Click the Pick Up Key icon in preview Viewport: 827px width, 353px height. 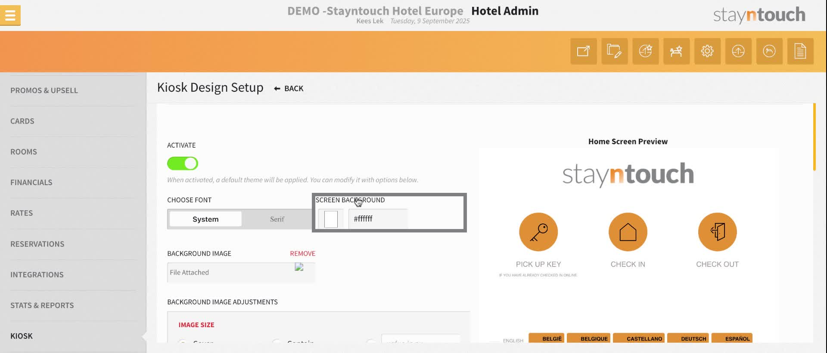click(538, 232)
